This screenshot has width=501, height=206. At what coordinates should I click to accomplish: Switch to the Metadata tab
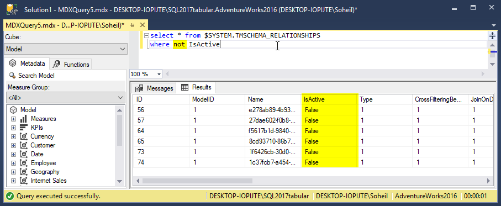[x=28, y=64]
